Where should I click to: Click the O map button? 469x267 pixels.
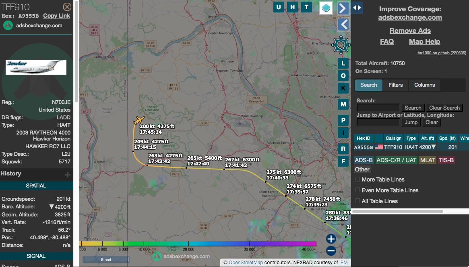coord(343,76)
